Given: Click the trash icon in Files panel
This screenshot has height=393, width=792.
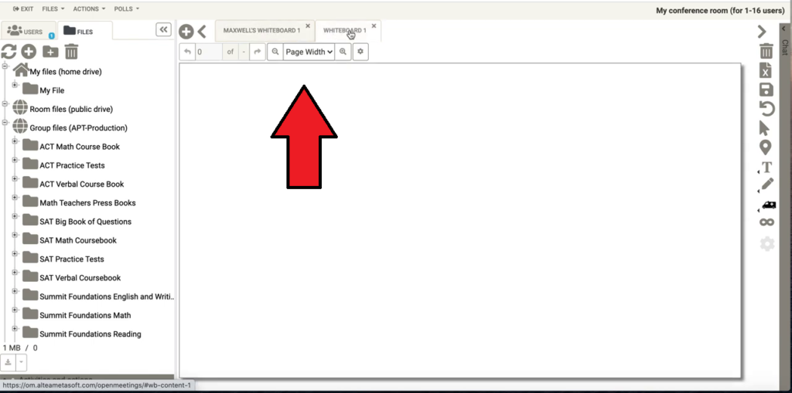Looking at the screenshot, I should 71,52.
